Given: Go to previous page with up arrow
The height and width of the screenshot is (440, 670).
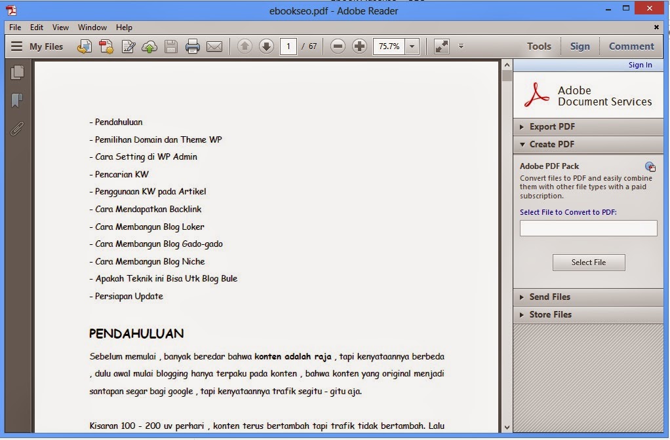Looking at the screenshot, I should coord(245,46).
